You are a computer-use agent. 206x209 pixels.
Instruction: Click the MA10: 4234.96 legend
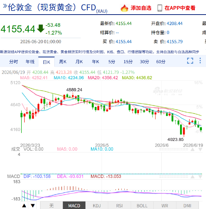[x=69, y=78]
